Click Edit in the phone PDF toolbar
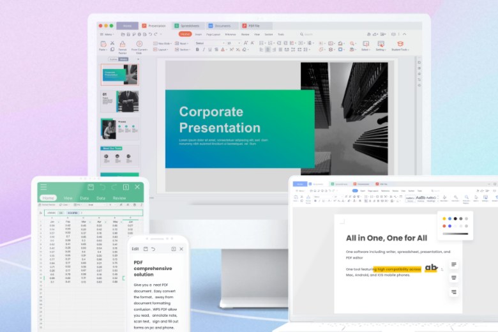Screen dimensions: 498x332 [135, 249]
